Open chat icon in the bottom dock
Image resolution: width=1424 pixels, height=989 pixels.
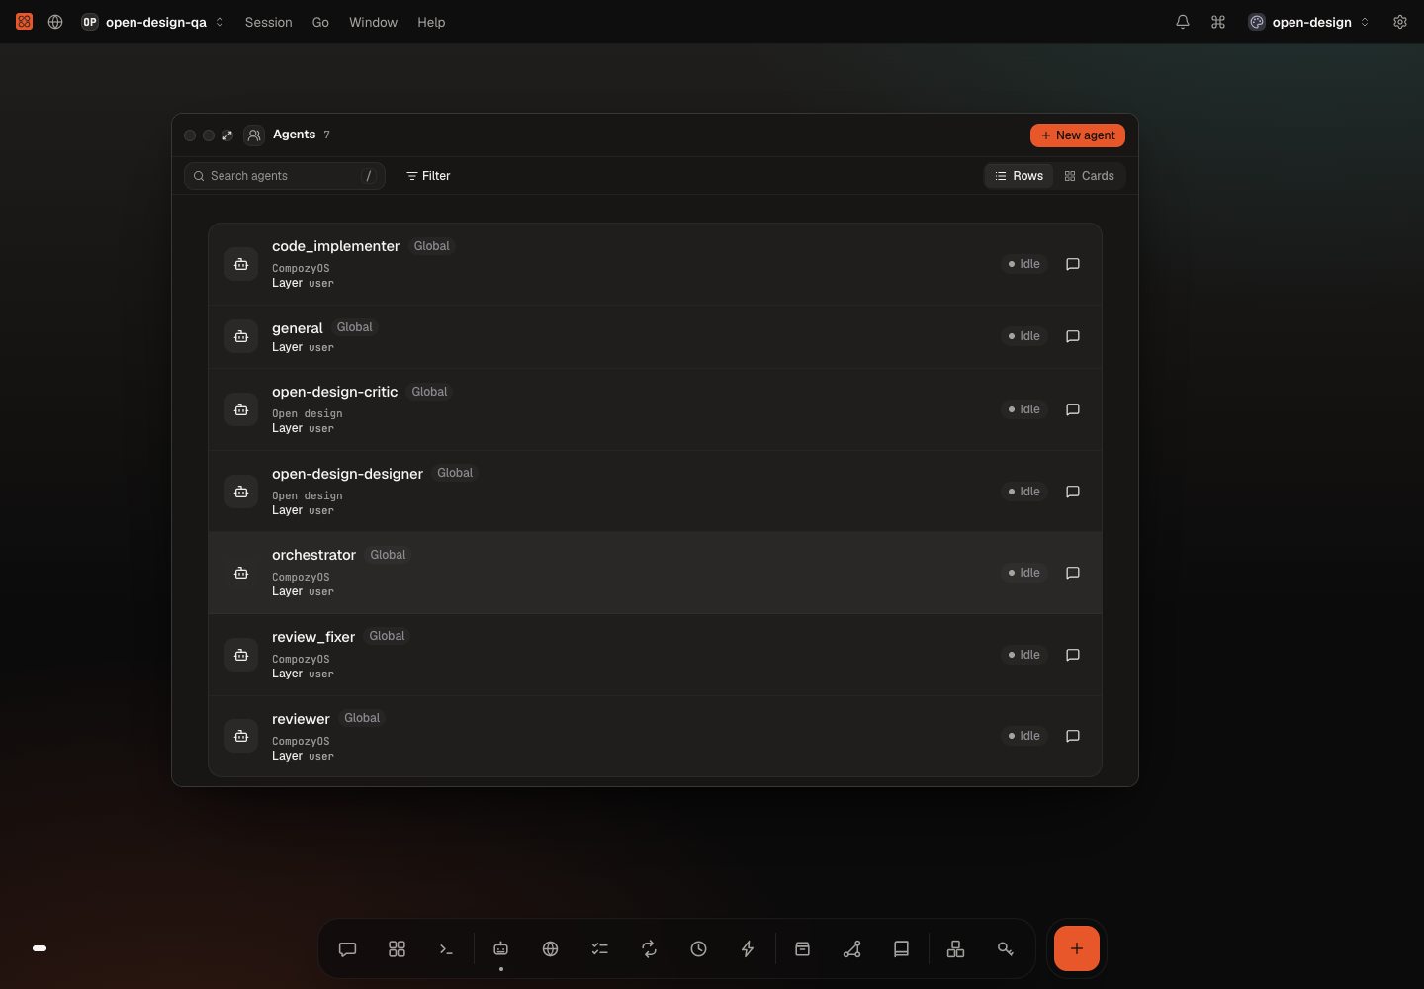[x=347, y=948]
